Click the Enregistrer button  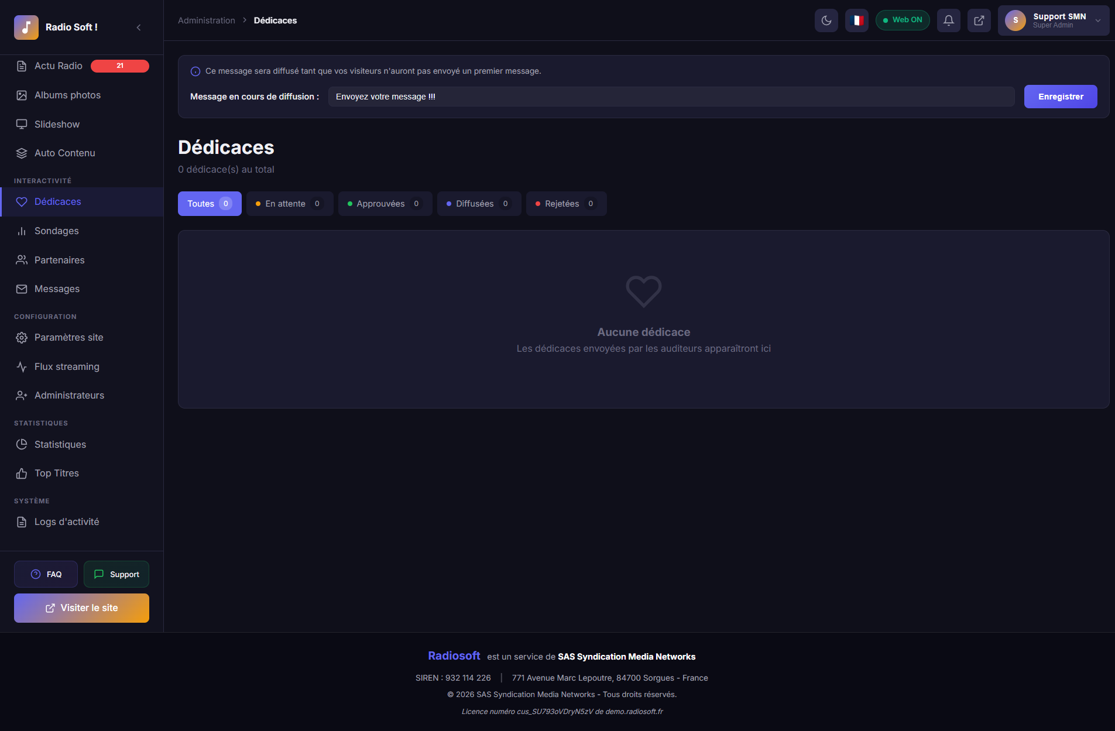tap(1060, 97)
